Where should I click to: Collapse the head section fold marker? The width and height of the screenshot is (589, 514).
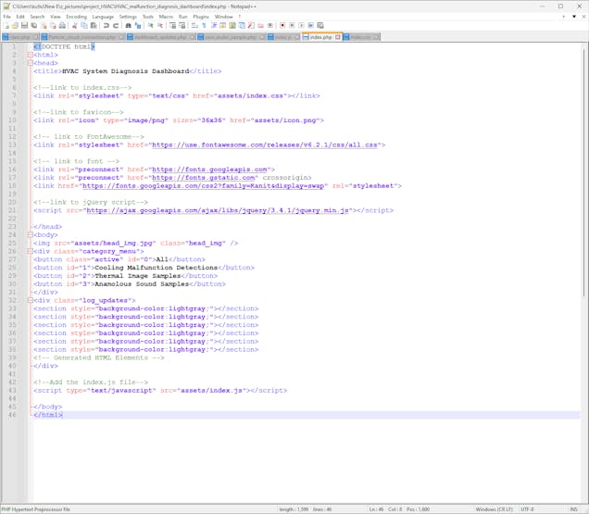tap(30, 63)
